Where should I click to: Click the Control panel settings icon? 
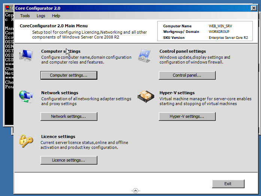pos(144,56)
